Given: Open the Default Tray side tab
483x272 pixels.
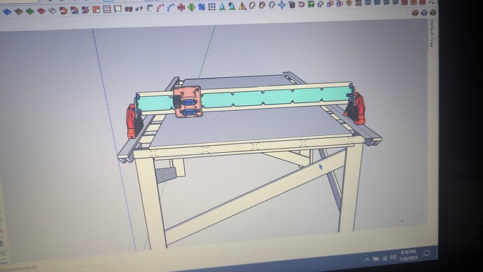Looking at the screenshot, I should click(432, 34).
